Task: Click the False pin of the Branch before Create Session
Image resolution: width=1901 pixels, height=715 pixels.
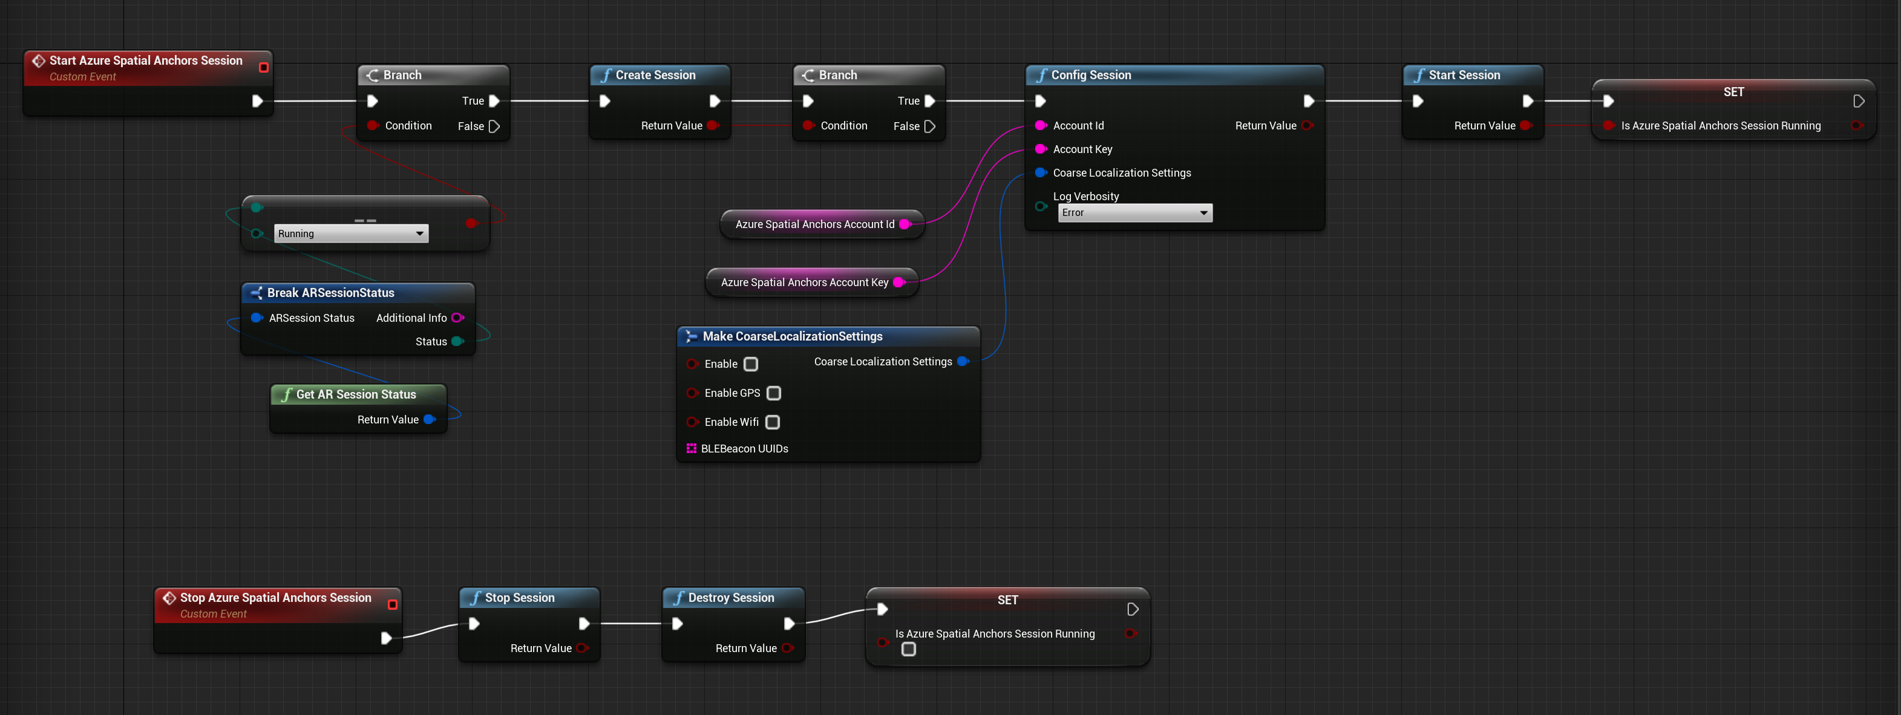Action: click(494, 126)
